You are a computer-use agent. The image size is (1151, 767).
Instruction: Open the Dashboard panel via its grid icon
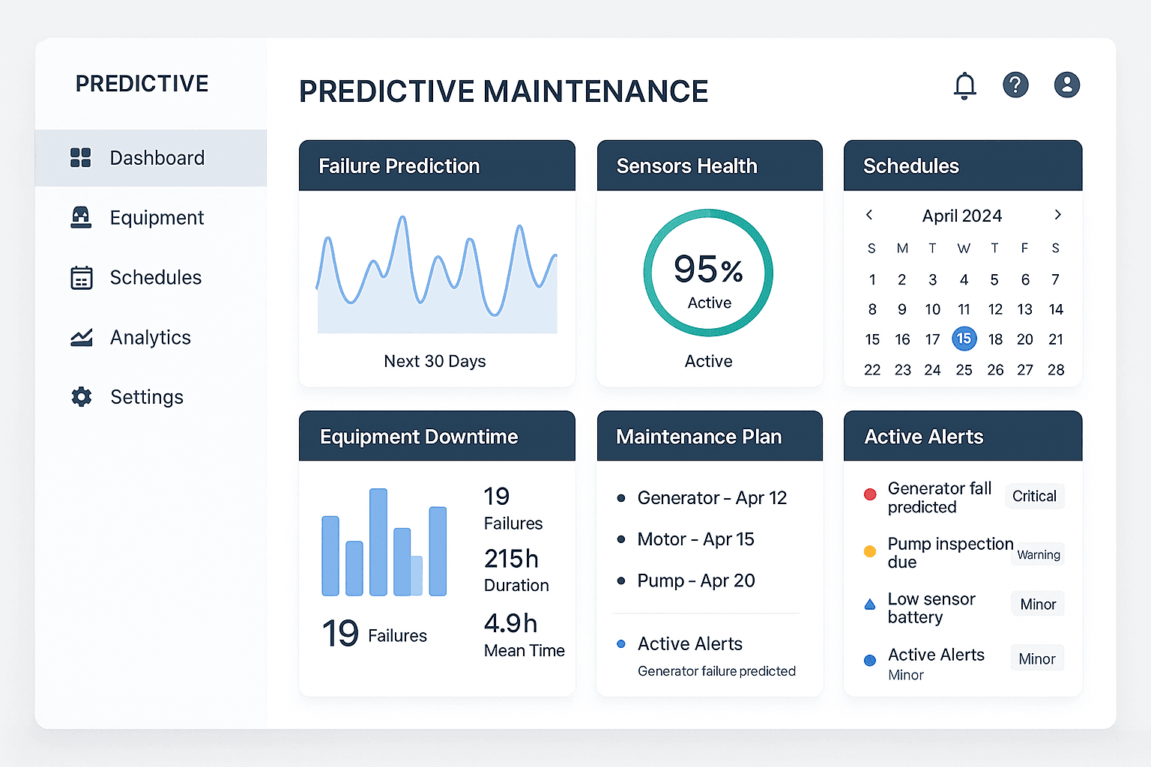81,157
